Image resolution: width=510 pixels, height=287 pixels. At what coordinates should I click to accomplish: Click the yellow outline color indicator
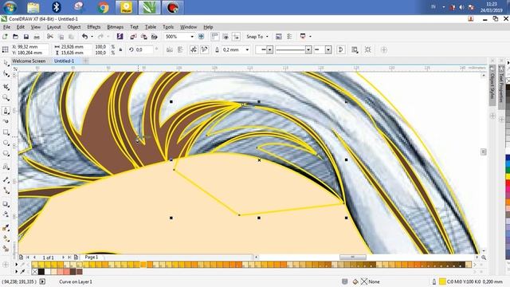(x=442, y=281)
